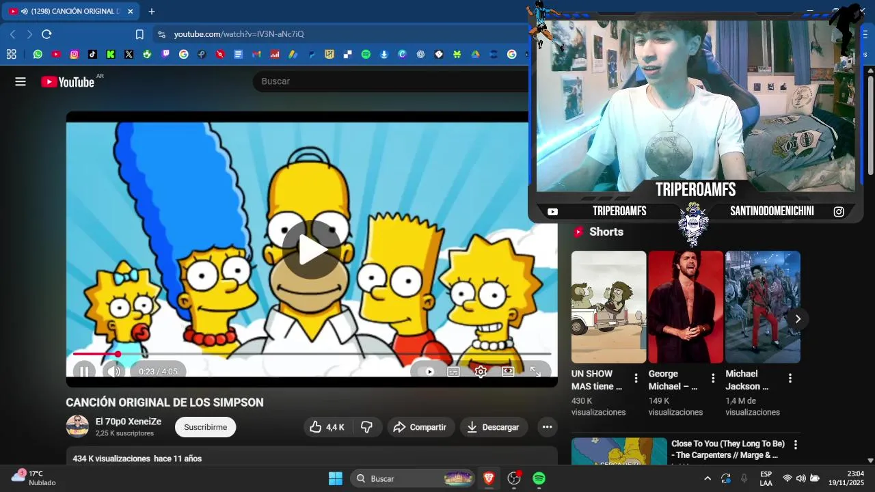
Task: Show hidden system tray icons chevron
Action: (707, 478)
